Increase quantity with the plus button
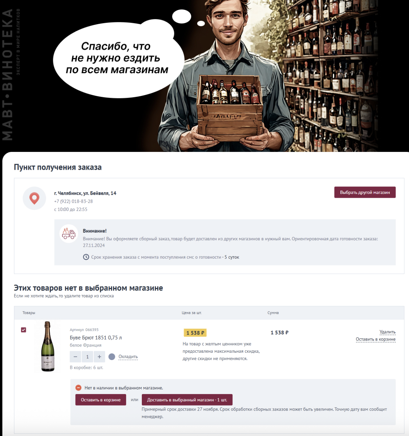 pyautogui.click(x=99, y=357)
